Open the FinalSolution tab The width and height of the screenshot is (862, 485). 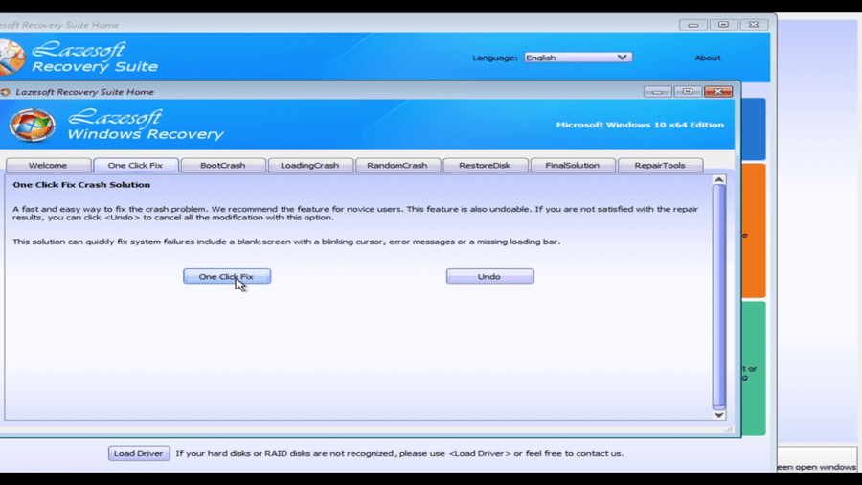click(x=573, y=165)
